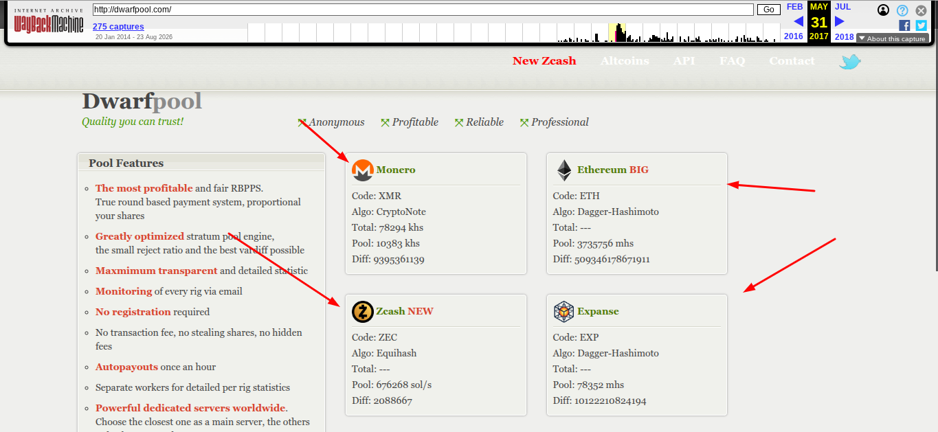Viewport: 938px width, 432px height.
Task: Click the Wayback URL input field
Action: click(x=423, y=10)
